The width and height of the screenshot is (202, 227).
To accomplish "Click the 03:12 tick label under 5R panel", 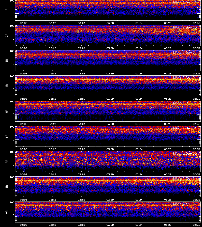I will (52, 124).
